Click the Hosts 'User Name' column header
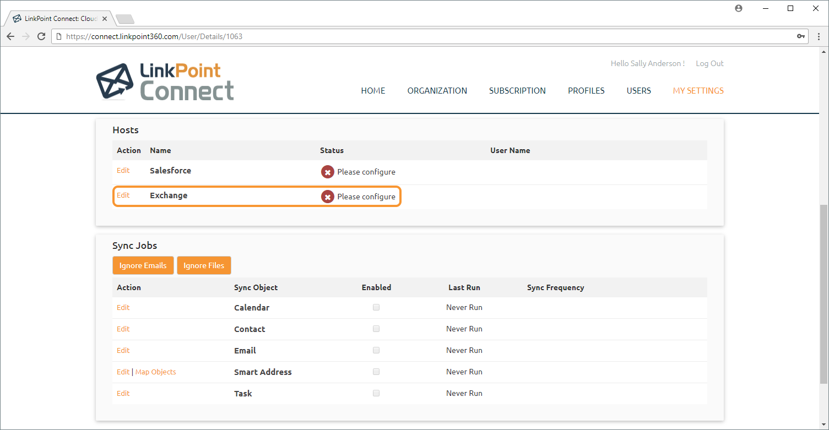This screenshot has height=430, width=829. (510, 150)
